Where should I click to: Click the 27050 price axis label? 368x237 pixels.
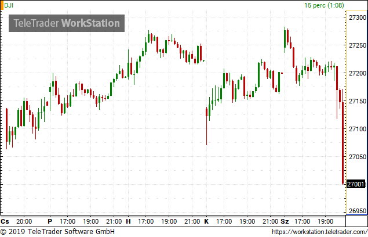358,157
